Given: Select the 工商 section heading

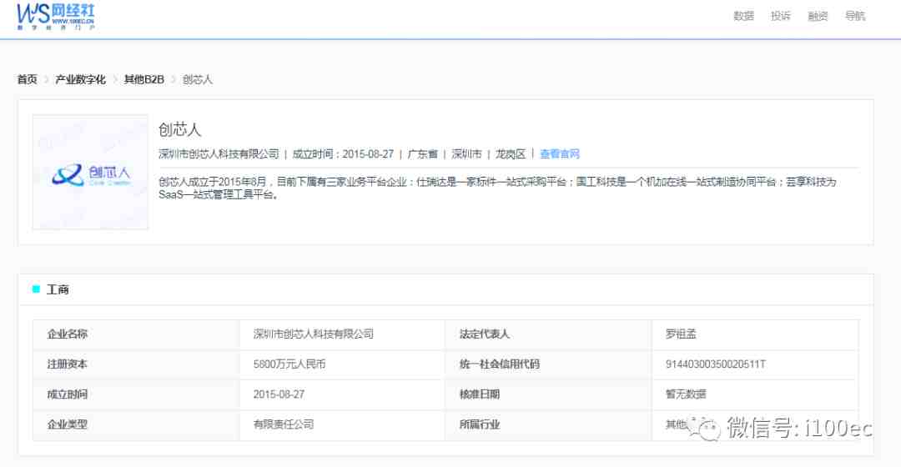Looking at the screenshot, I should pyautogui.click(x=58, y=289).
